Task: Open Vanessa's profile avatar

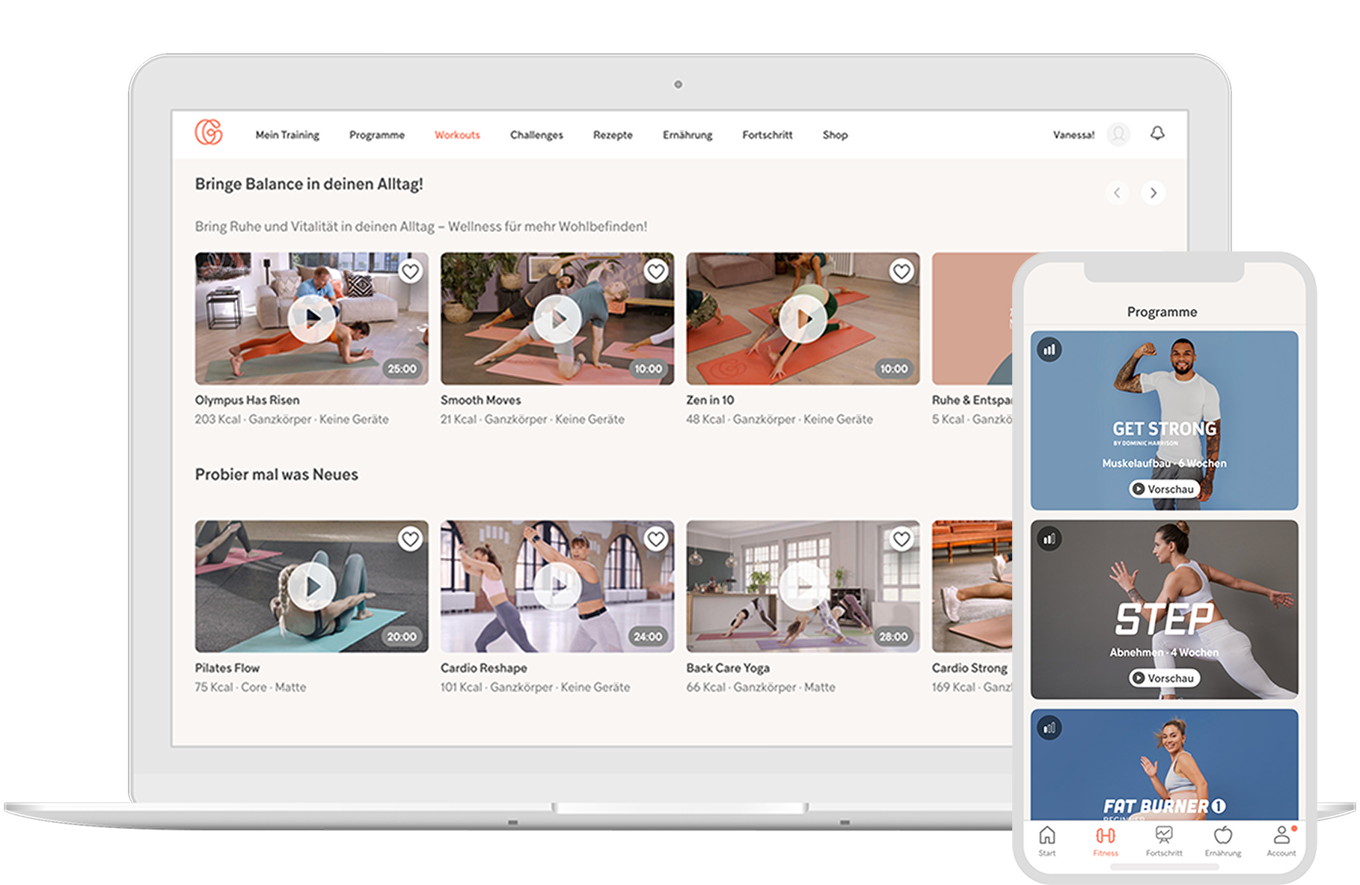Action: 1118,134
